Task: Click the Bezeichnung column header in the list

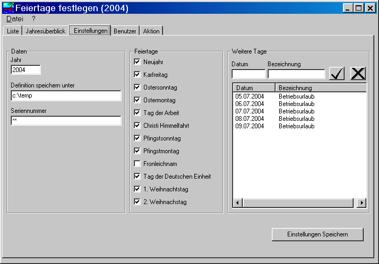Action: tap(321, 87)
